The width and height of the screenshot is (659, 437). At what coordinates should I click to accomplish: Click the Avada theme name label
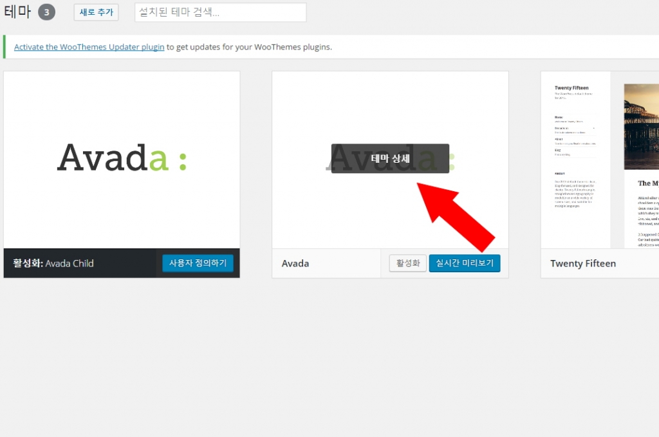point(295,263)
